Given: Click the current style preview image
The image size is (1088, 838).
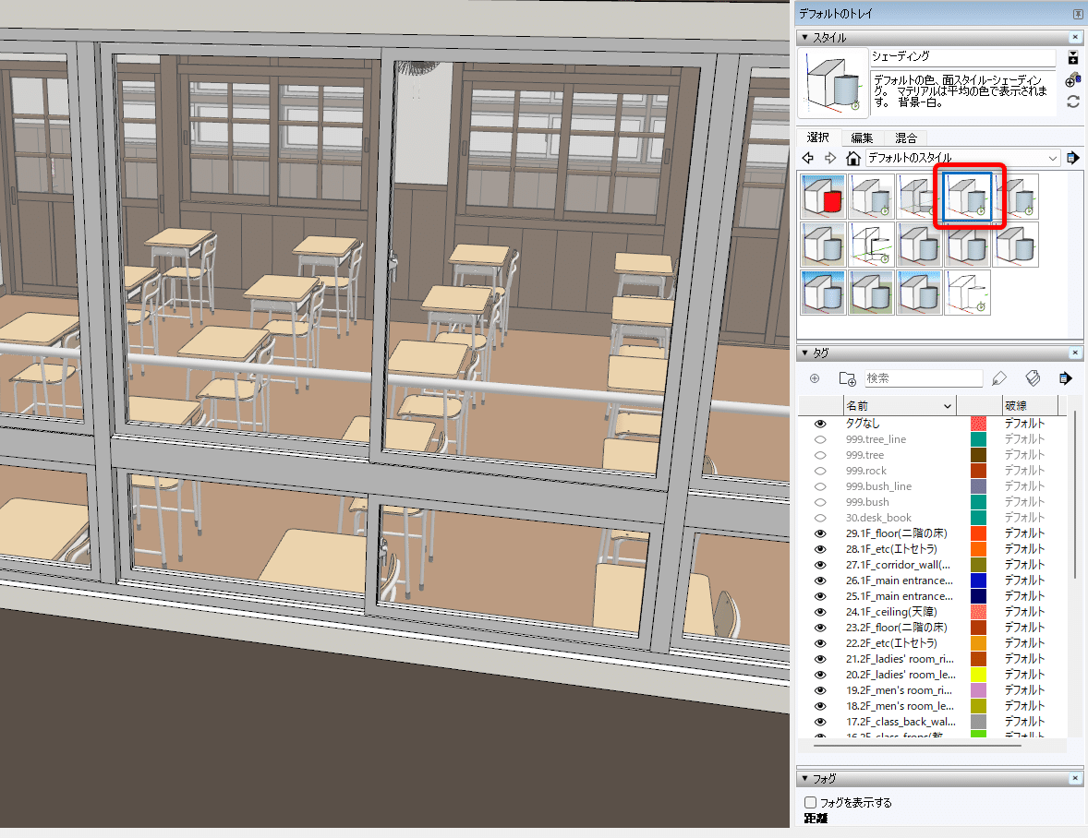Looking at the screenshot, I should pos(833,84).
